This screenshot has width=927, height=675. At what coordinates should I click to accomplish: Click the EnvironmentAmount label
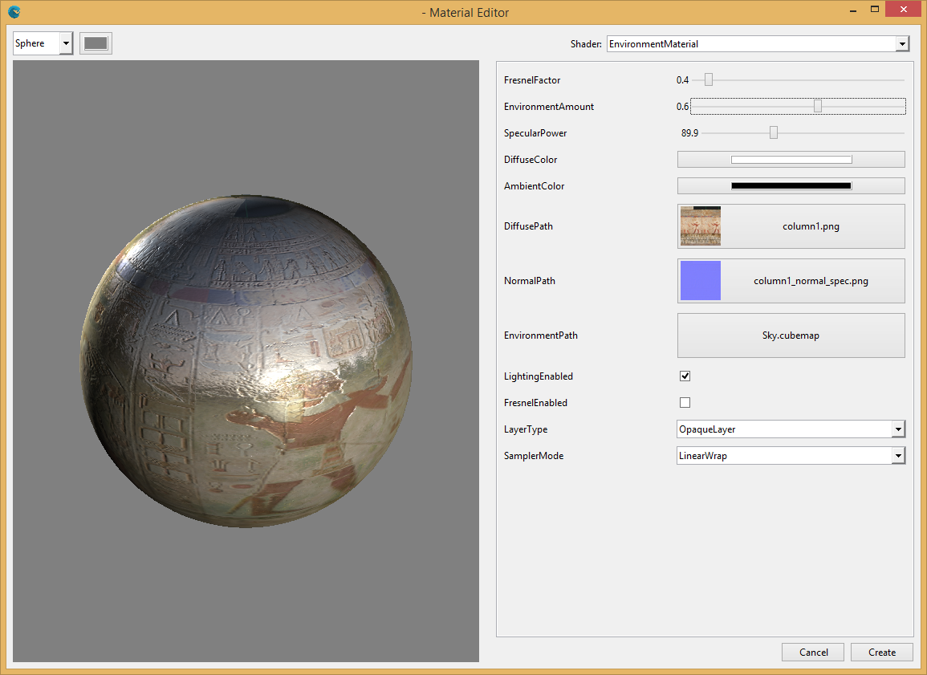(x=549, y=107)
